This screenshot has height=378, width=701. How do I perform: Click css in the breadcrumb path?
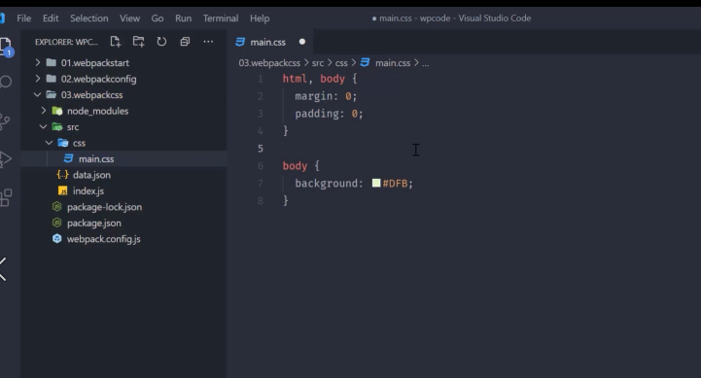click(x=341, y=63)
